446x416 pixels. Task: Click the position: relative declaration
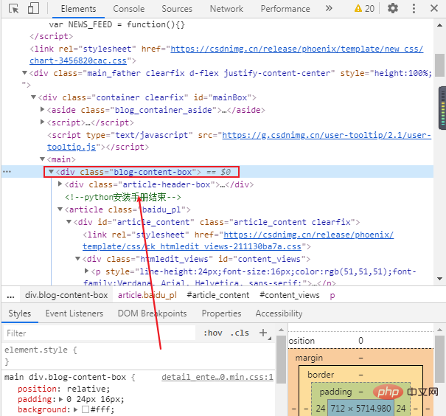click(x=63, y=389)
